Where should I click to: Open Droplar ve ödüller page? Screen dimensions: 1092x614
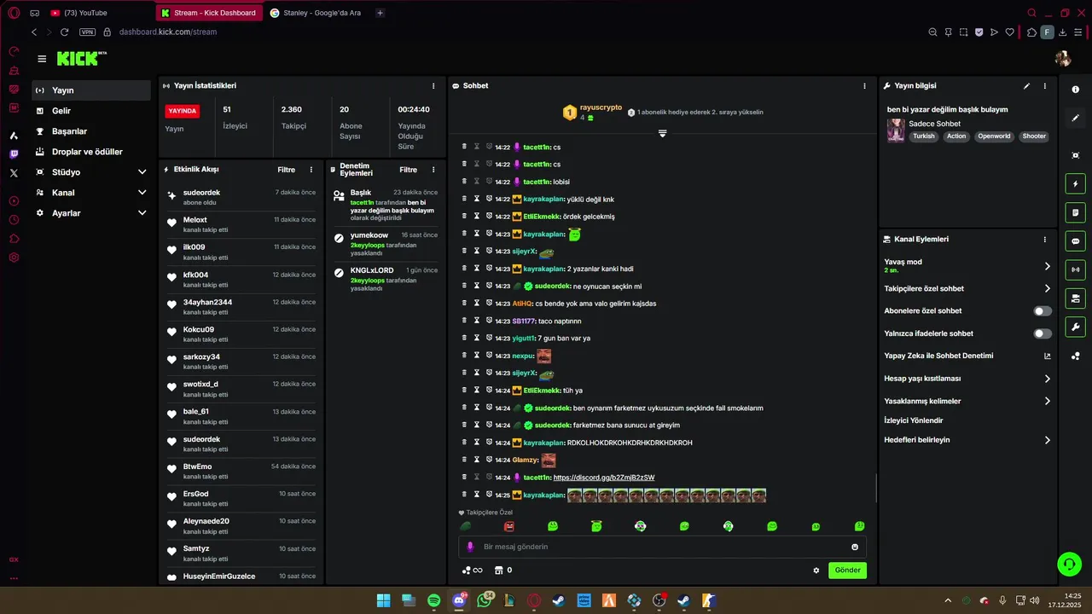(91, 152)
